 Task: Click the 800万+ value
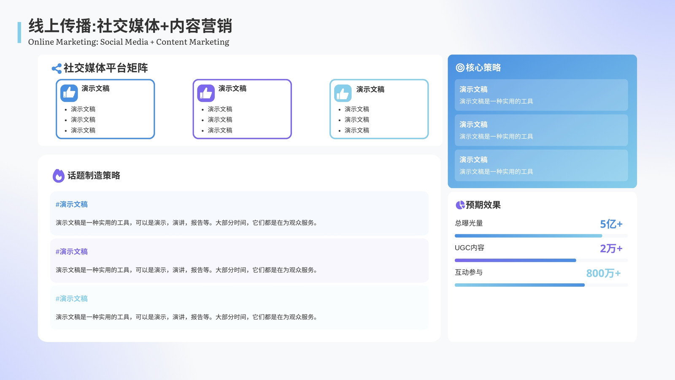(x=603, y=273)
